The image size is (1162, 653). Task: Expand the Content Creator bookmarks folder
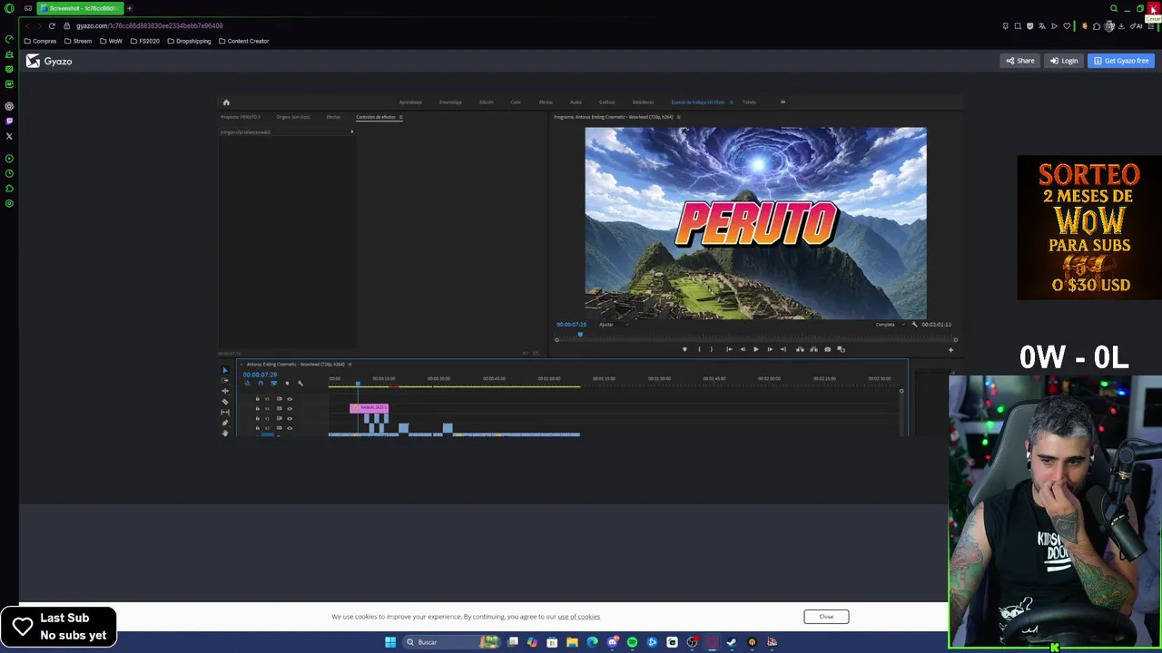click(x=244, y=41)
